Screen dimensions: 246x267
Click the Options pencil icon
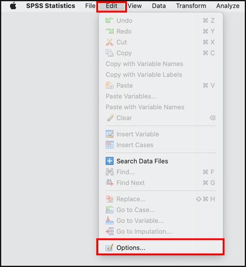pos(109,248)
